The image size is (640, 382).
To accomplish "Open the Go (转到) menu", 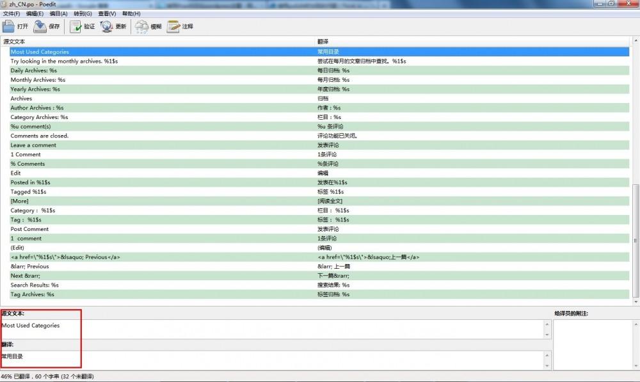I will (x=83, y=13).
